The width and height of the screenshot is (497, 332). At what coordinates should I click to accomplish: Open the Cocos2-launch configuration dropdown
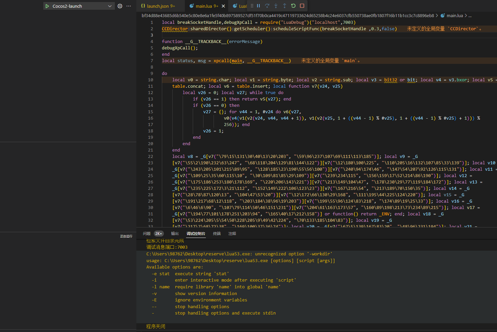pos(109,6)
